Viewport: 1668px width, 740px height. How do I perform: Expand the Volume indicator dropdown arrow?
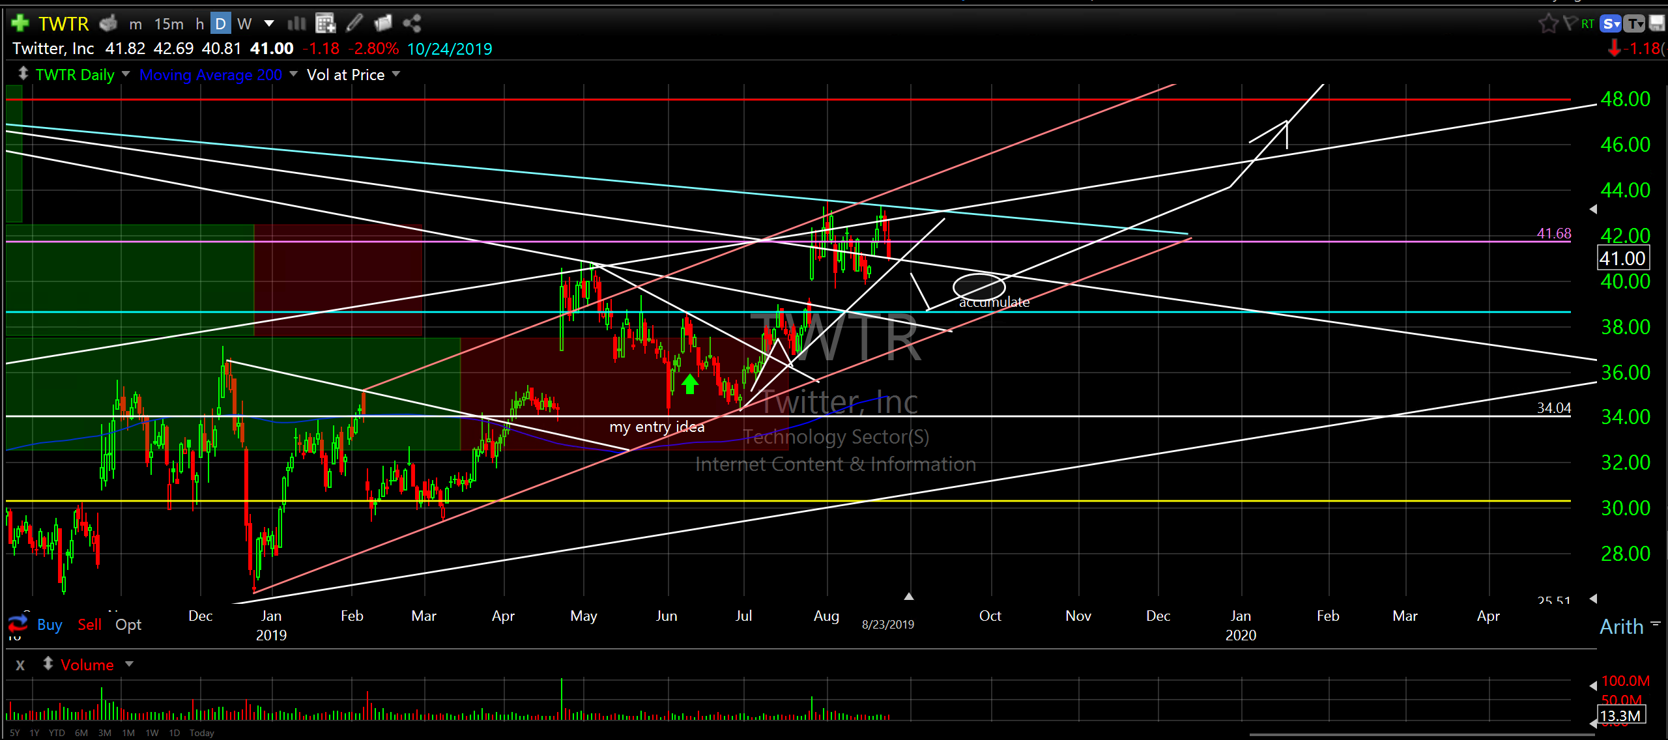(129, 664)
